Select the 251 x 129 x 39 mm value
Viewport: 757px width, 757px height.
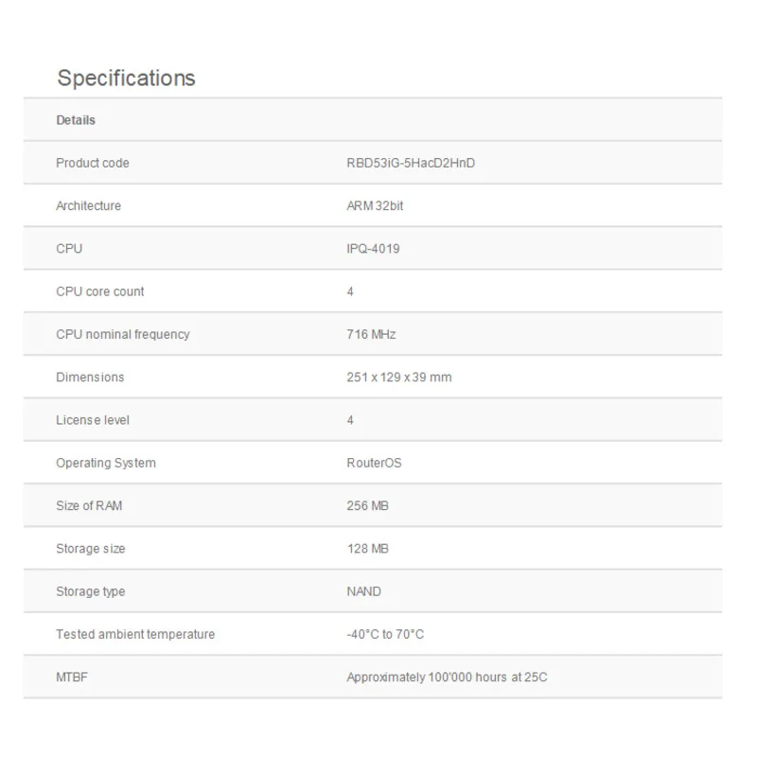[399, 377]
